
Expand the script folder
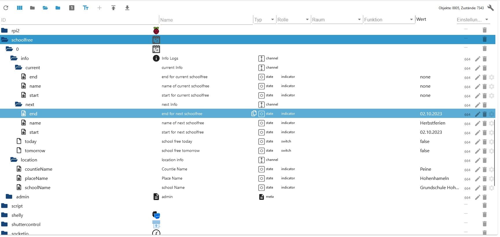4,206
